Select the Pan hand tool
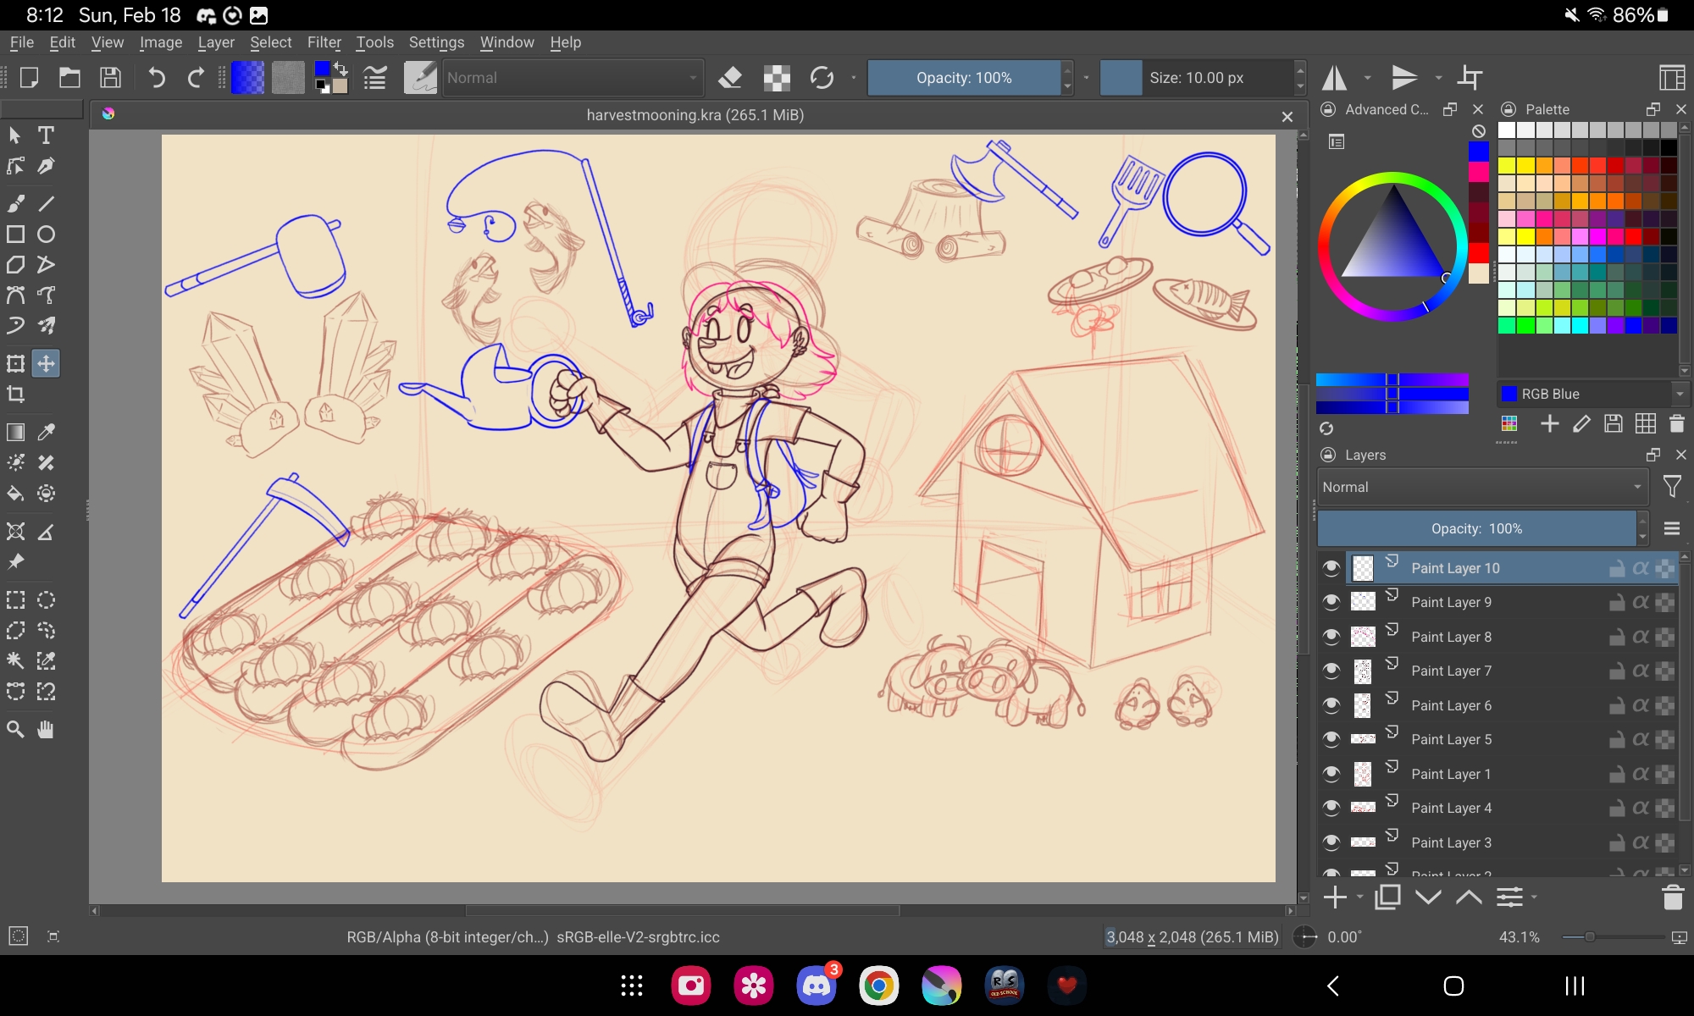 [x=46, y=729]
